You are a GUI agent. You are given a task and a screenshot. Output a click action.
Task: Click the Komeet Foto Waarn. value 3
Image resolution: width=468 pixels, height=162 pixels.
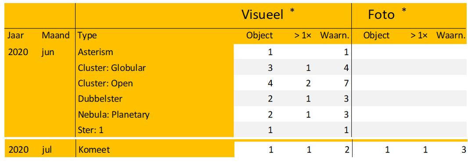(x=463, y=149)
